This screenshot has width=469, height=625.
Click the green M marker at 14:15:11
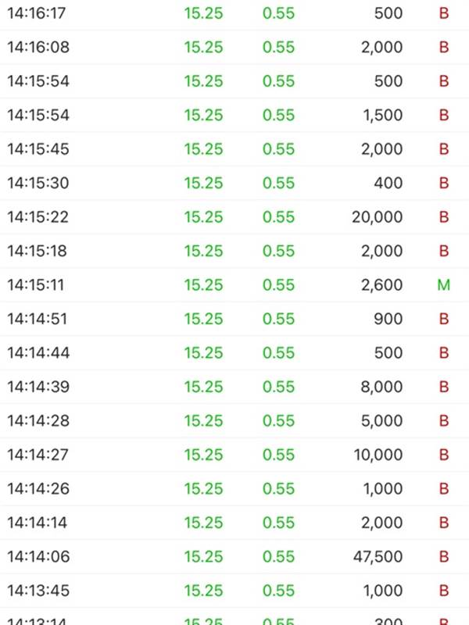click(x=443, y=285)
